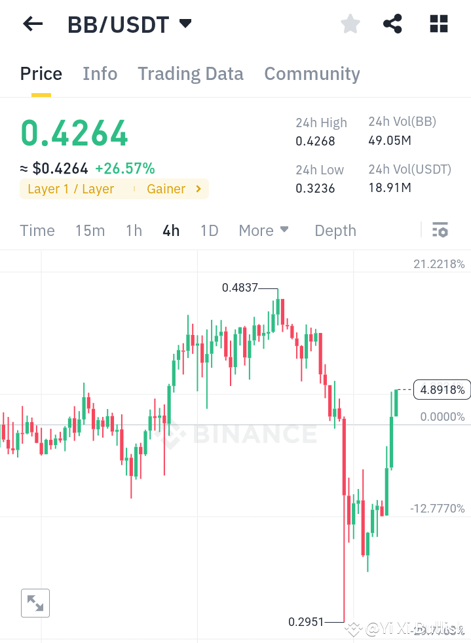Enter fullscreen chart via expand icon

pyautogui.click(x=35, y=602)
